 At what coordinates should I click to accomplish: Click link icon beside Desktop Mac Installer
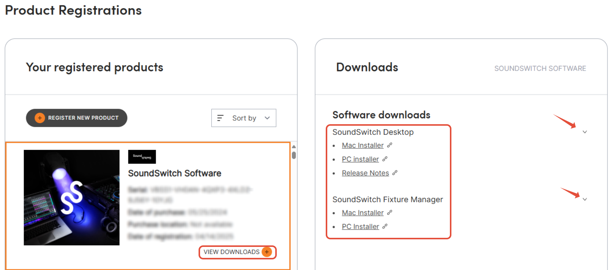(390, 145)
